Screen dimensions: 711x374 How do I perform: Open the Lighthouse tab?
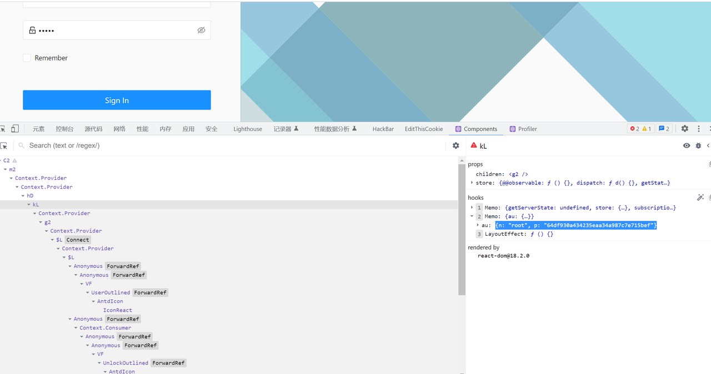point(248,129)
